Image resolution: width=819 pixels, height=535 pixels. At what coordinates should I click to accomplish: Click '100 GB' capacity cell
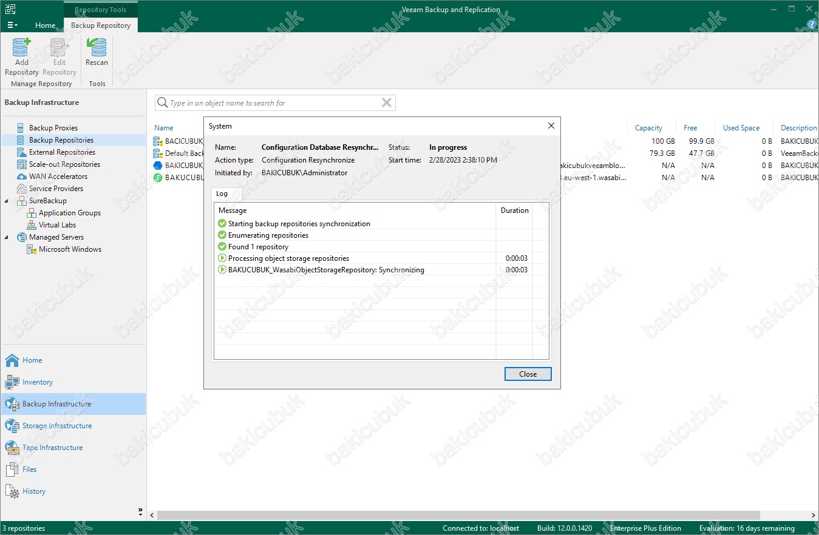663,141
